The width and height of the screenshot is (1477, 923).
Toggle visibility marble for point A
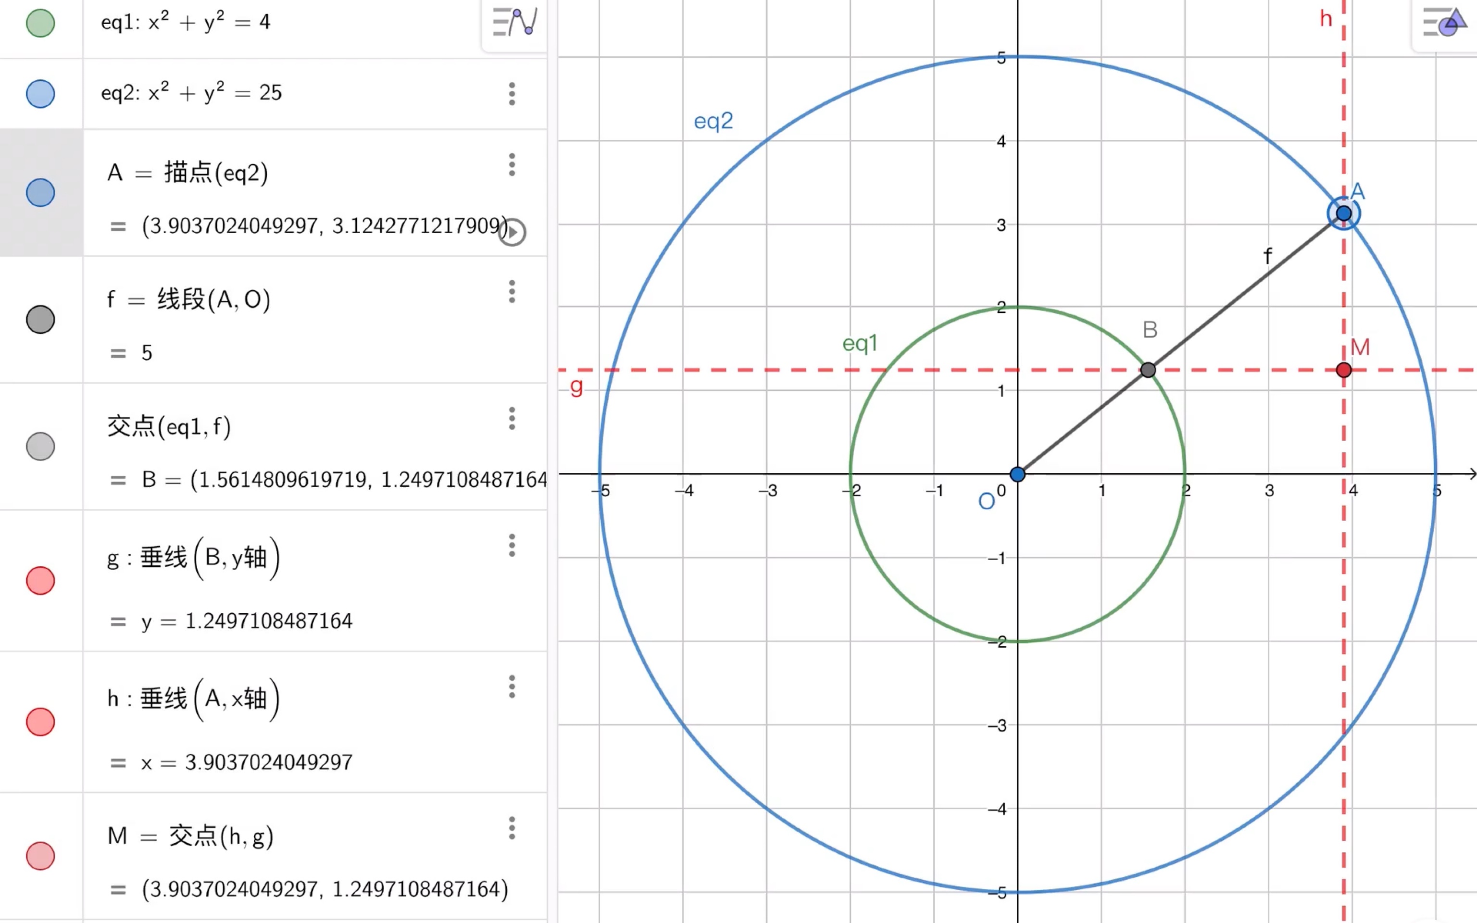tap(40, 193)
